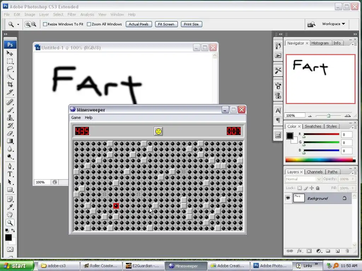Switch to adobe-cs3 taskbar window
This screenshot has height=271, width=362.
(59, 266)
